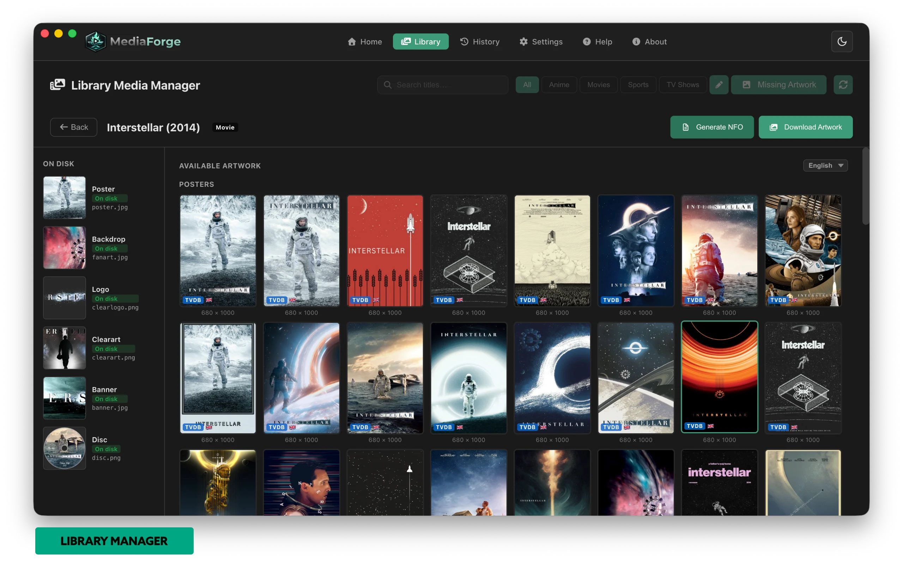
Task: Select the white-framed astronaut poster
Action: pos(218,378)
